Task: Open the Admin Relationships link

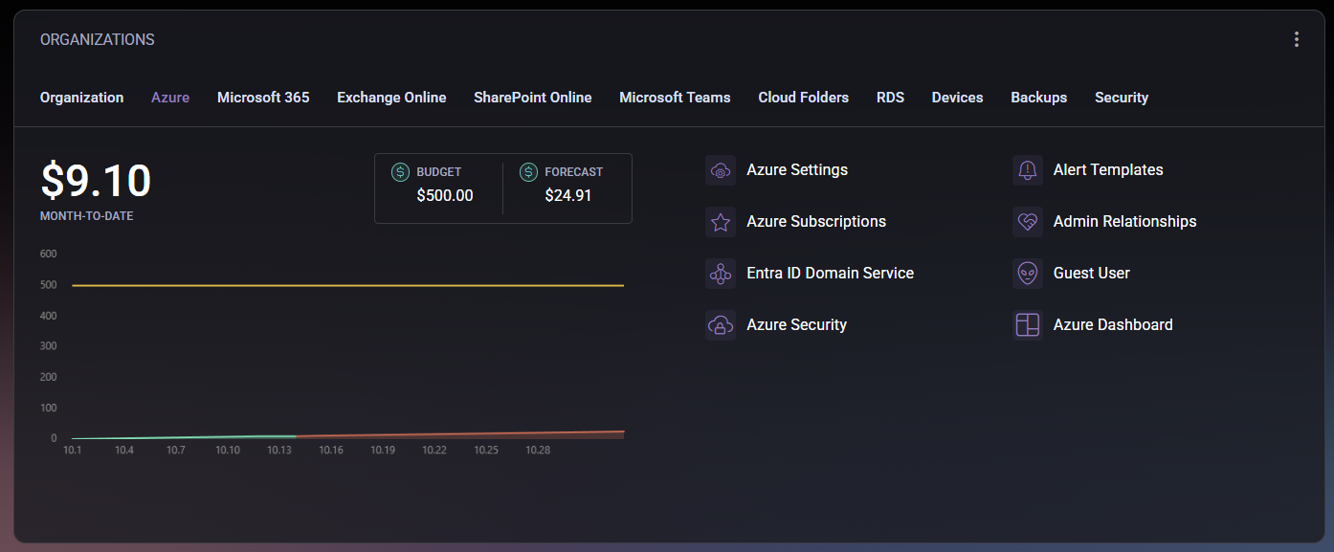Action: 1124,222
